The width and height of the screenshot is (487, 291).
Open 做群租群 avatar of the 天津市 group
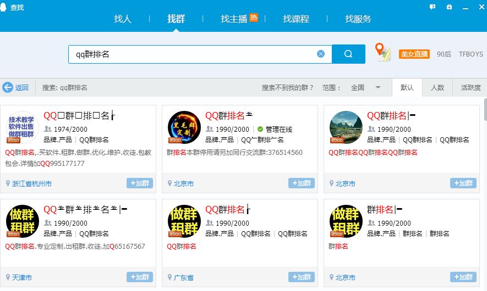pyautogui.click(x=23, y=221)
